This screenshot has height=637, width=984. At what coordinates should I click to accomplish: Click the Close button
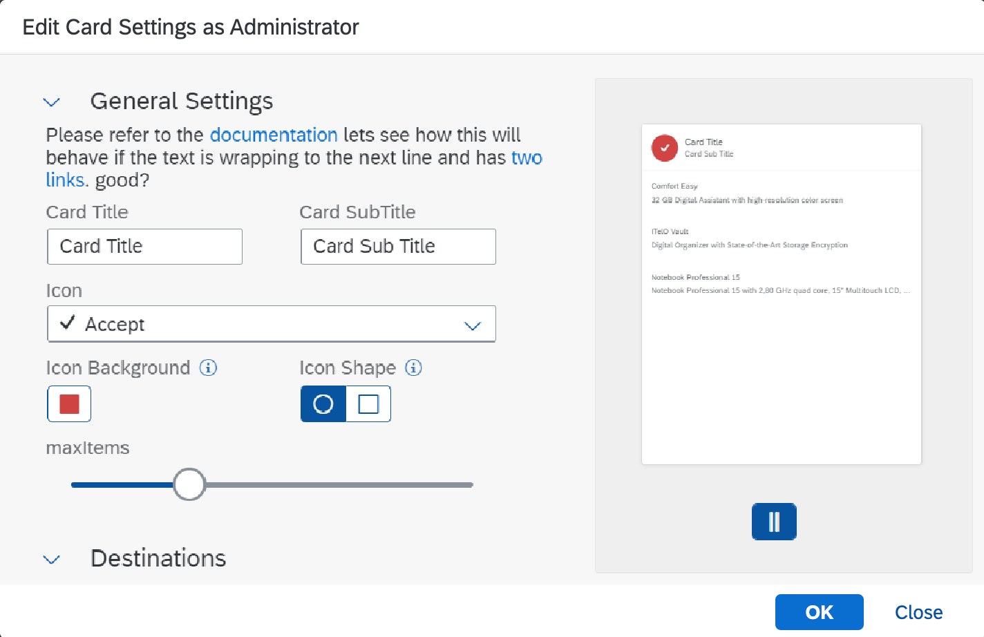click(x=918, y=612)
